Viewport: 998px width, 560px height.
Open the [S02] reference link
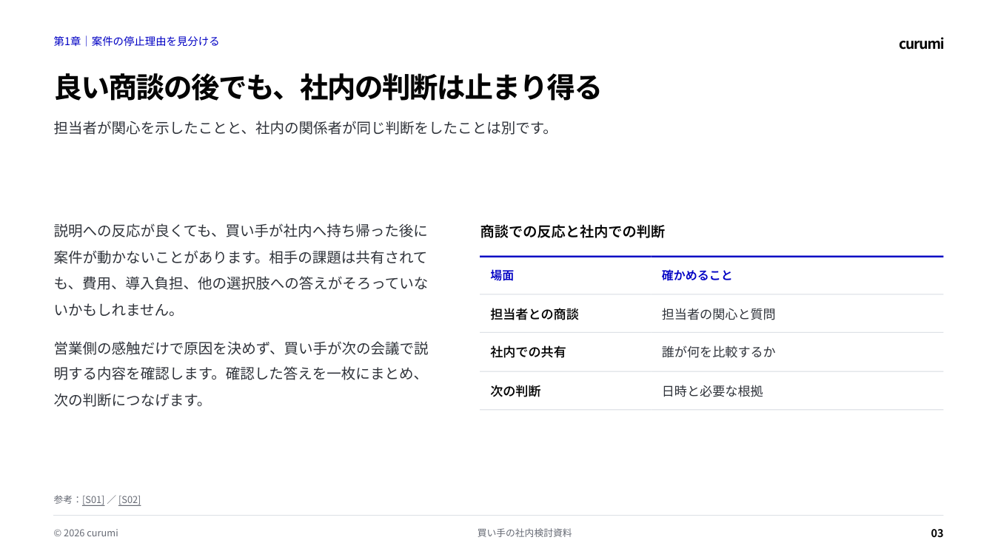click(x=130, y=499)
